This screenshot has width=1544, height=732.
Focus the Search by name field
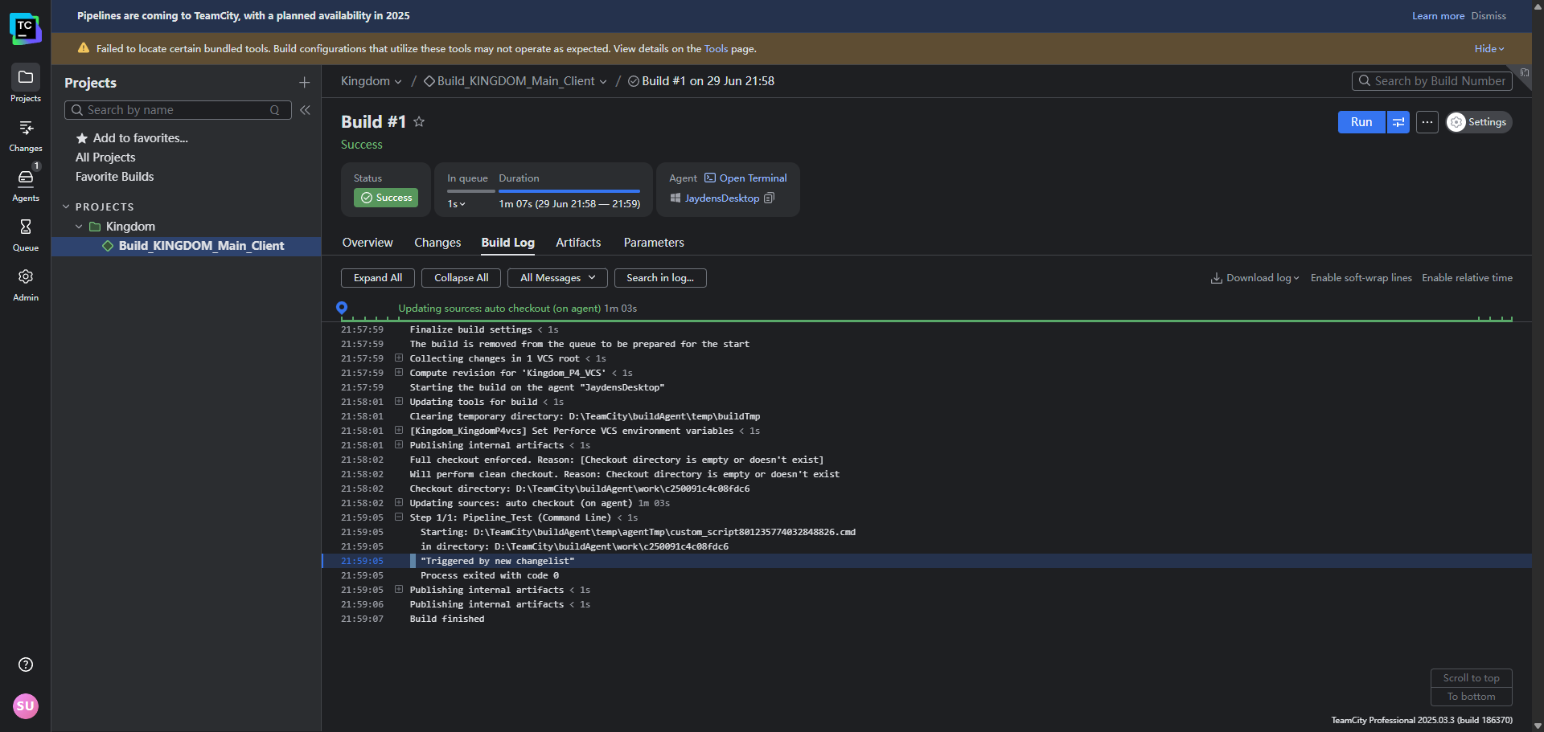click(177, 110)
